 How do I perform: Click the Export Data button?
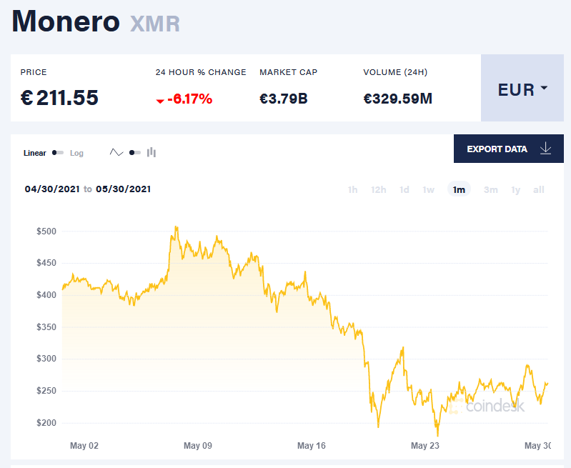click(x=508, y=149)
